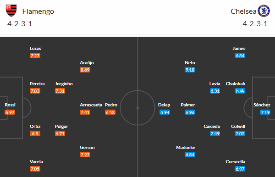Screen dimensions: 275x177
Task: Open the Flamengo team name link
Action: coord(38,11)
